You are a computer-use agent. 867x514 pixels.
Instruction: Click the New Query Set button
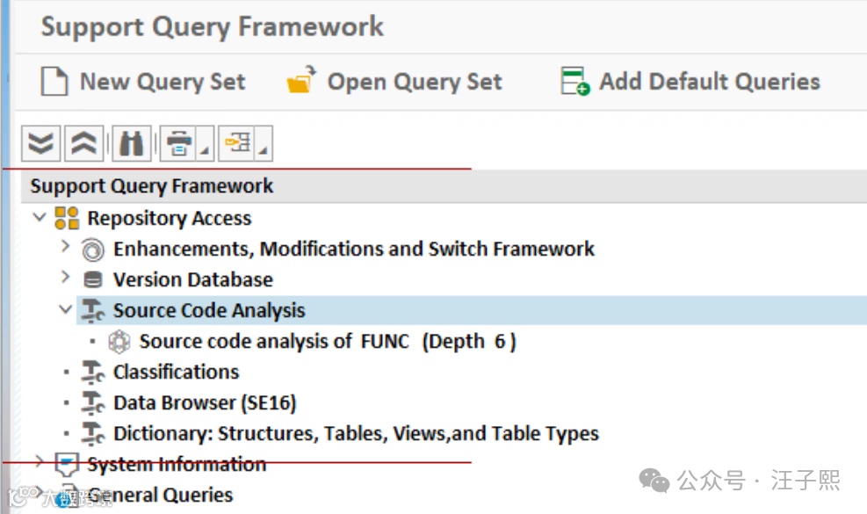[x=145, y=82]
